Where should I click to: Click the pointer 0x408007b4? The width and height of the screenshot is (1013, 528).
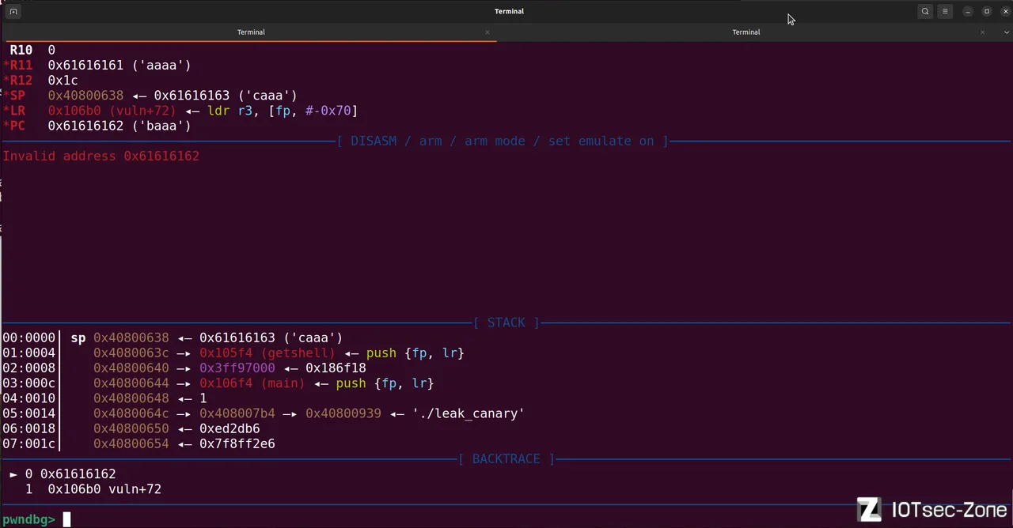pos(237,413)
